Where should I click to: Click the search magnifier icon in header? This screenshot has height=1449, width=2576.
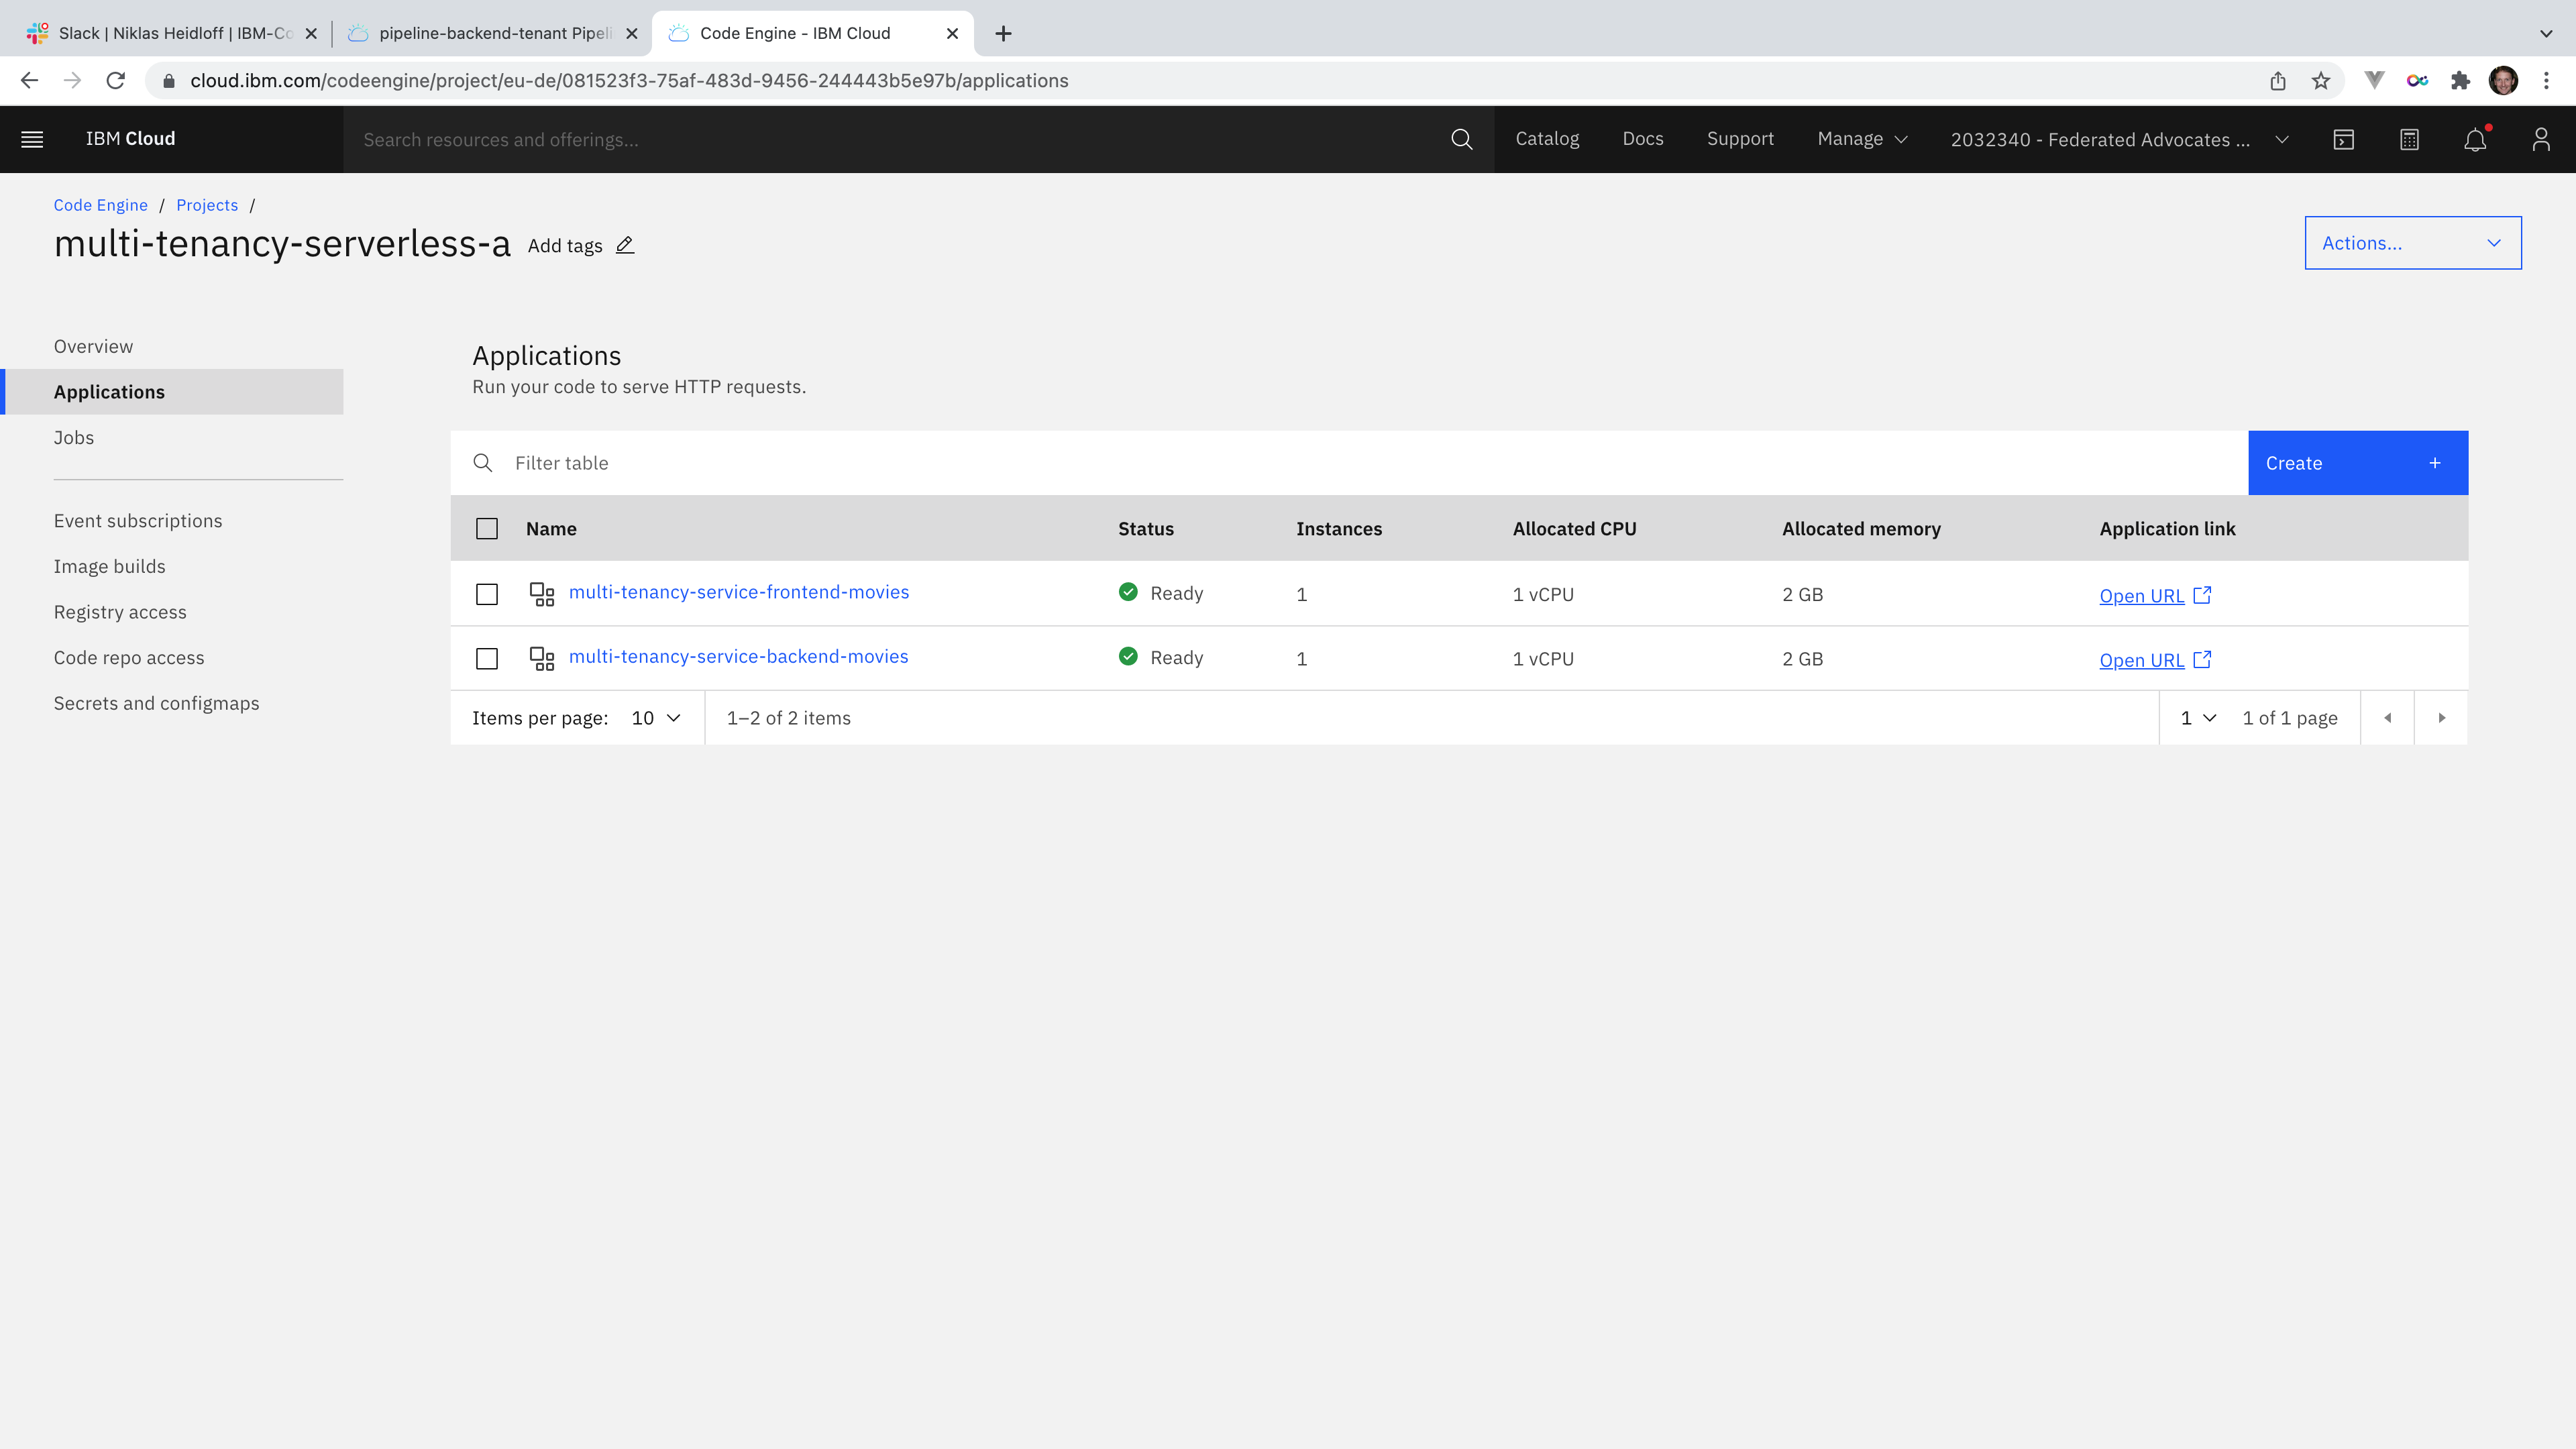click(1461, 139)
